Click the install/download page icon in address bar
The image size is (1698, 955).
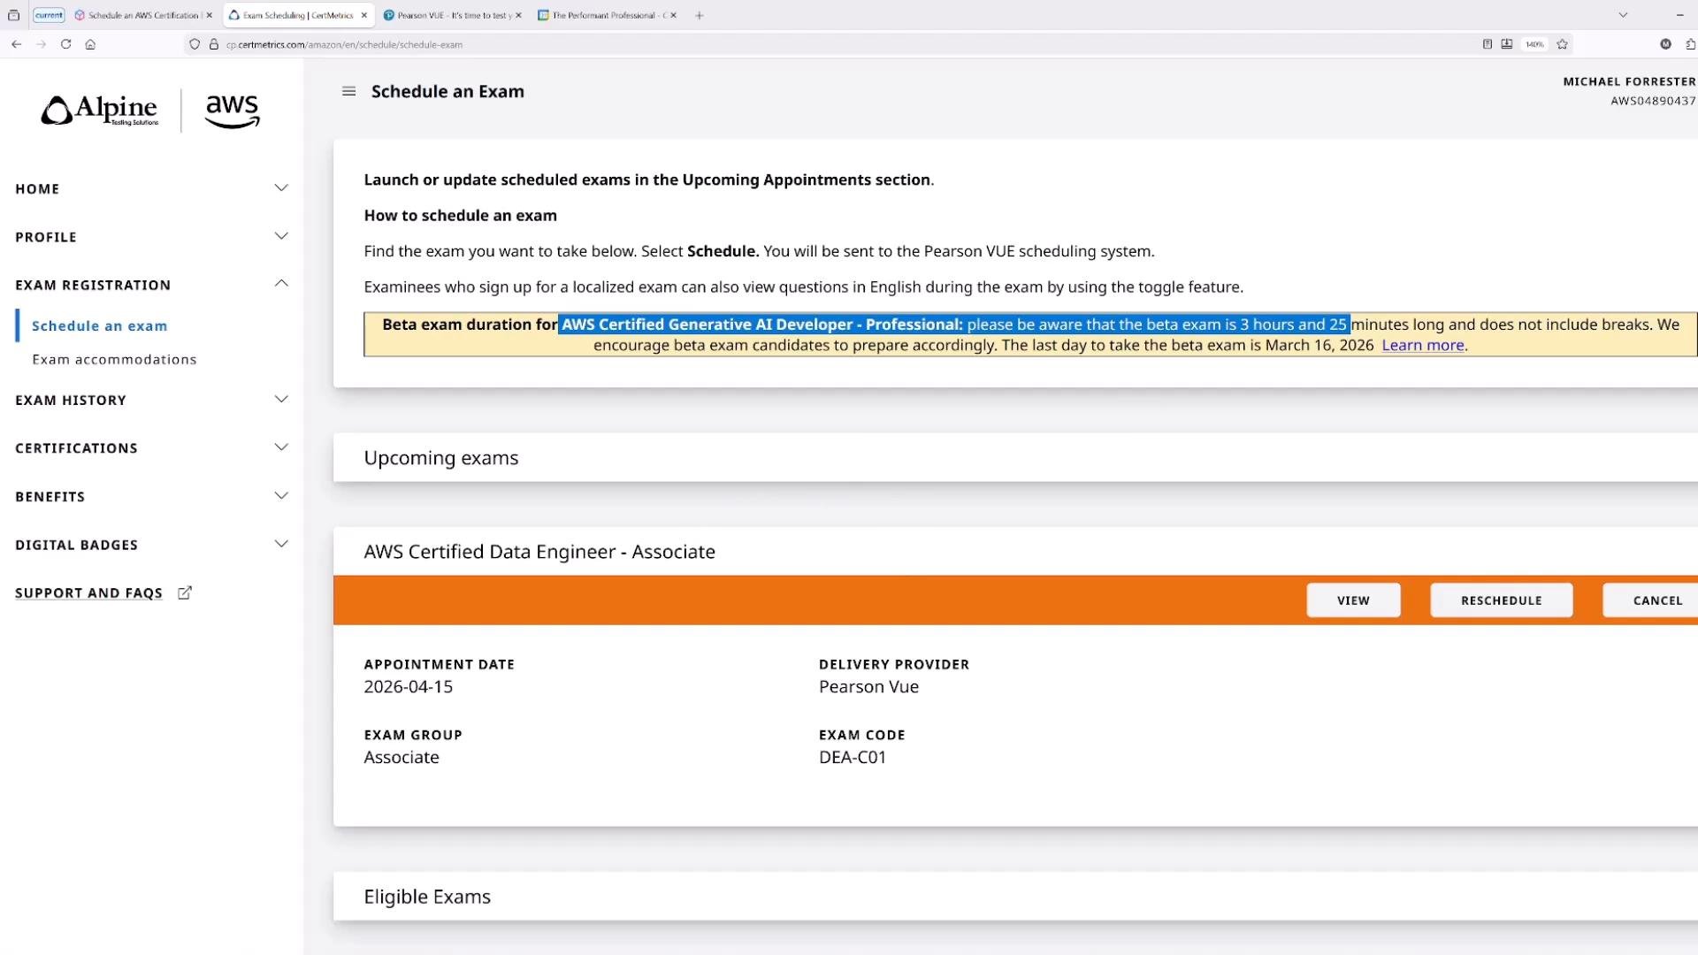(1507, 44)
